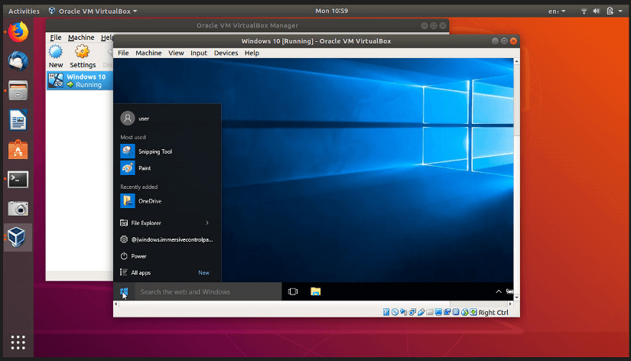Viewport: 631px width, 361px height.
Task: Open the Machine menu in VirtualBox Manager
Action: [81, 37]
